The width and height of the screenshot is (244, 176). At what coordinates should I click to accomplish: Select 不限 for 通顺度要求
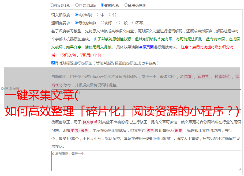(x=134, y=23)
